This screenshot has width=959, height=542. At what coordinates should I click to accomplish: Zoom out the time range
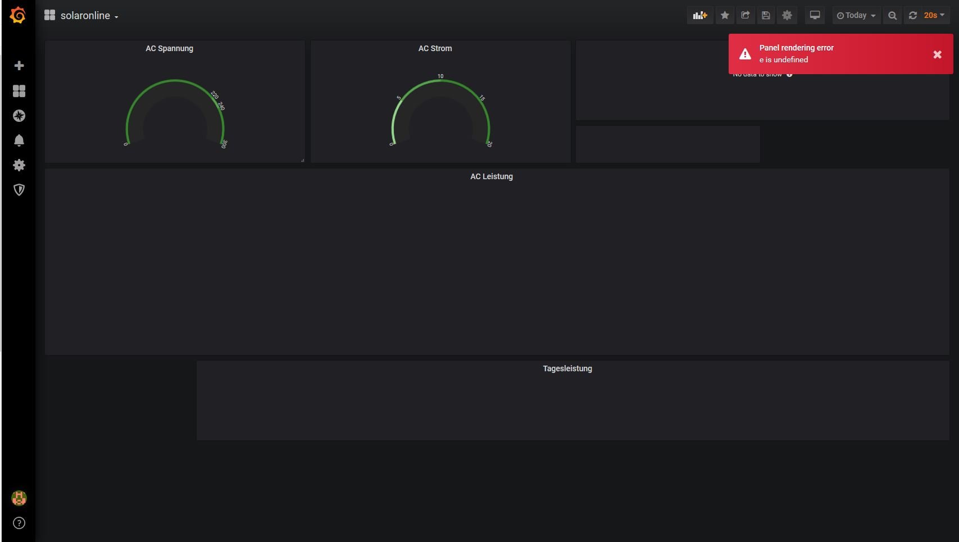[x=892, y=16]
